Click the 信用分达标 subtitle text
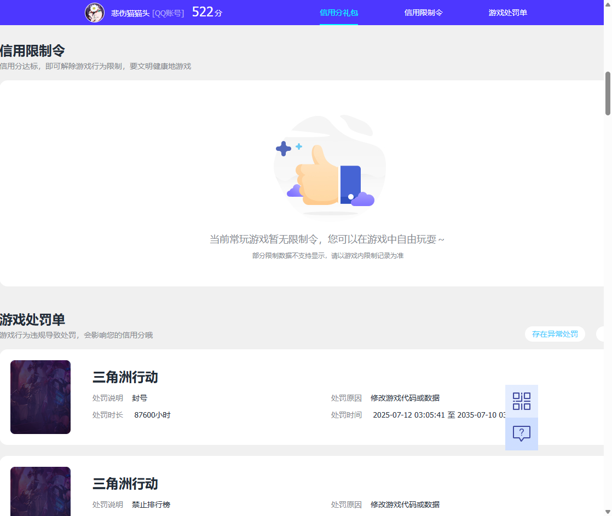This screenshot has height=516, width=612. [96, 66]
